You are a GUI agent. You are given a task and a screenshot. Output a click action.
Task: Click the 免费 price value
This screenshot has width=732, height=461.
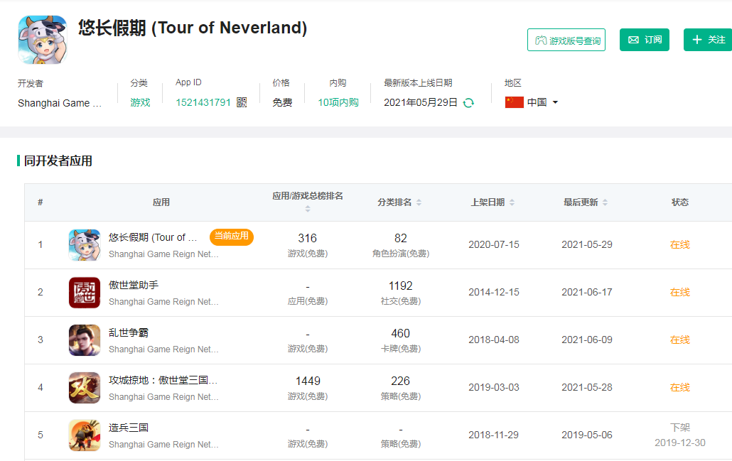pos(282,102)
